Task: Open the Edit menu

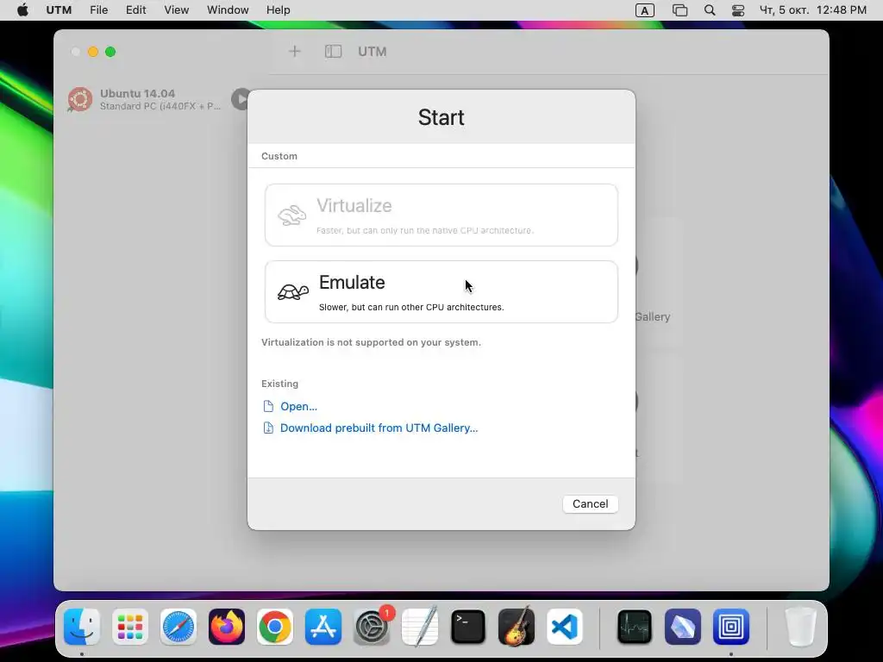Action: coord(135,10)
